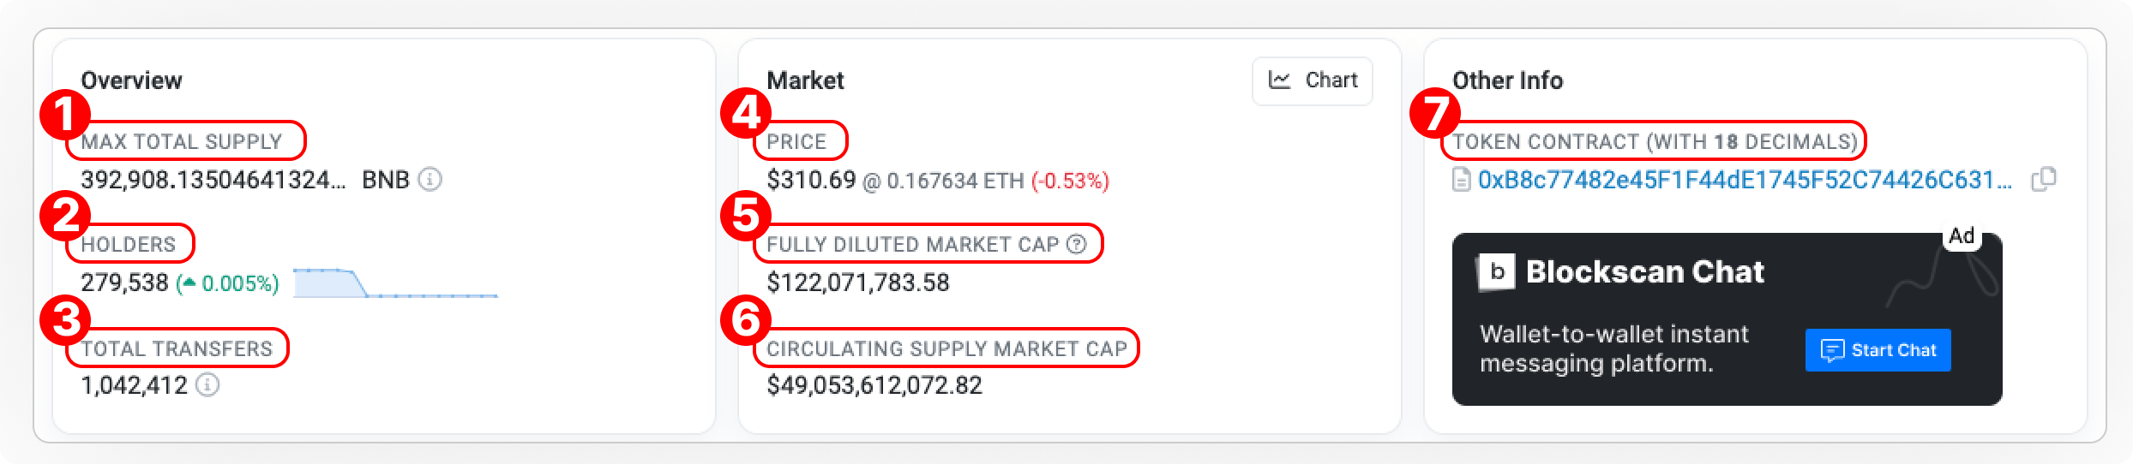
Task: Click the Total Transfers value 1,042,412
Action: click(x=134, y=386)
